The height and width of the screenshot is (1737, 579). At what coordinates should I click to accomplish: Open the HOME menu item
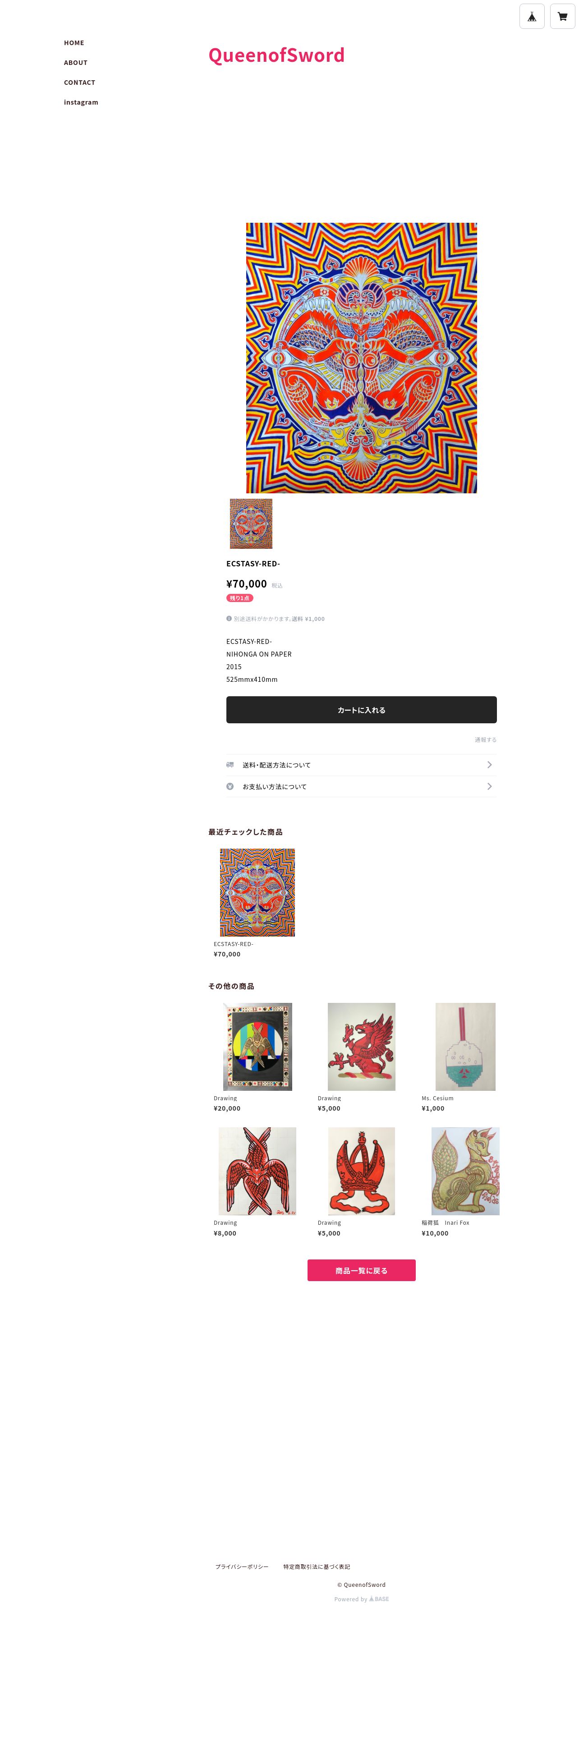(74, 42)
